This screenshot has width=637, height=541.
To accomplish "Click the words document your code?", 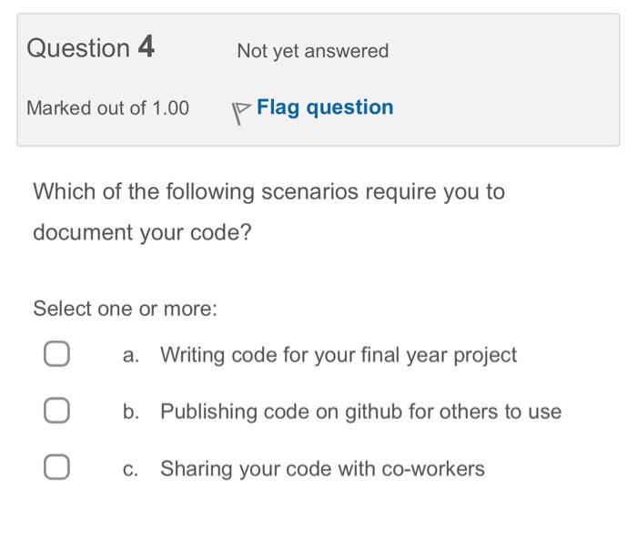I will [x=142, y=233].
